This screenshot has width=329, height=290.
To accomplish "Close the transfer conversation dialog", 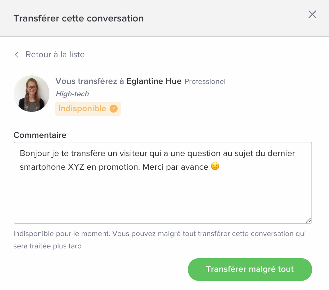I will point(312,15).
